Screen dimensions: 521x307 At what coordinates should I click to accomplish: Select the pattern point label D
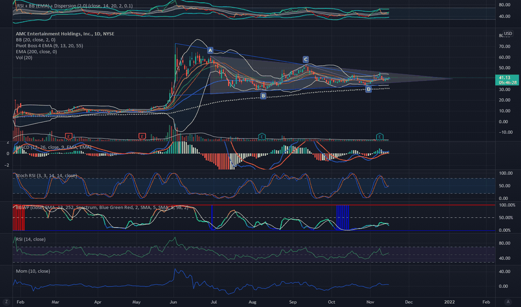(x=368, y=89)
